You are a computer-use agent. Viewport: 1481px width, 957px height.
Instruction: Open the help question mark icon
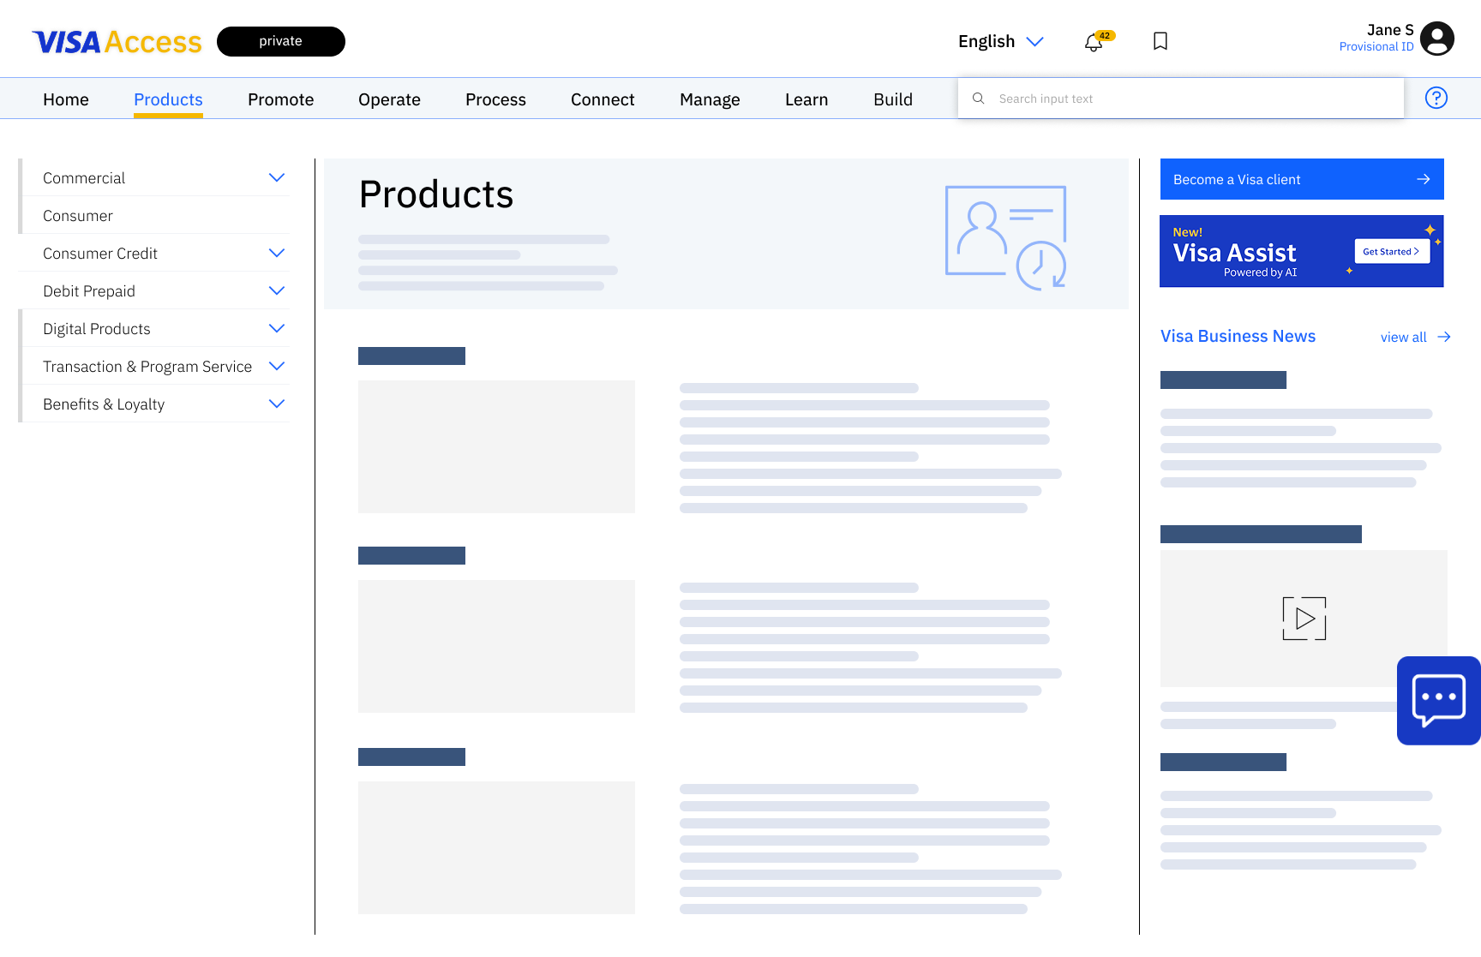pos(1436,98)
